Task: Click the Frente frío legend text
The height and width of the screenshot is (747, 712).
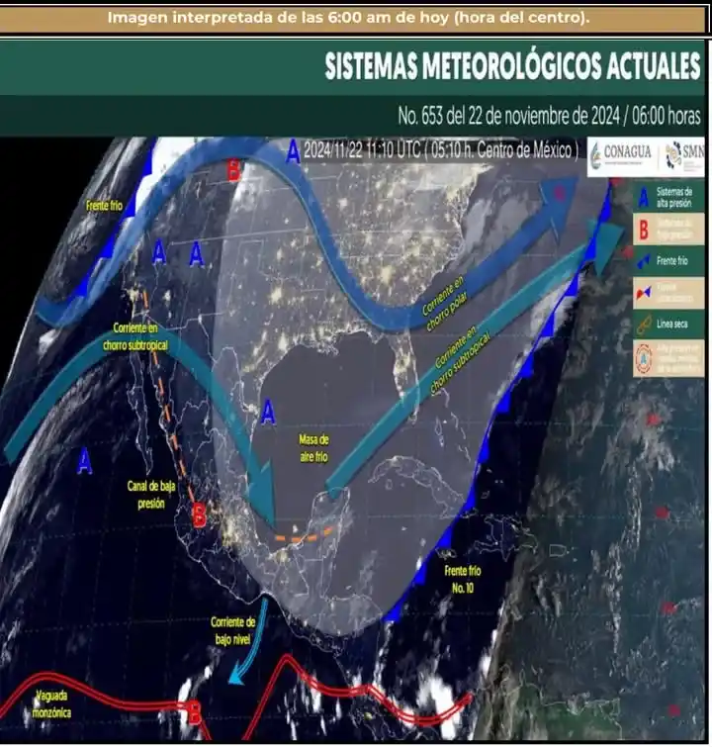Action: coord(672,261)
